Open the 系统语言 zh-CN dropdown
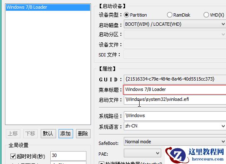This screenshot has width=226, height=164. pyautogui.click(x=175, y=126)
